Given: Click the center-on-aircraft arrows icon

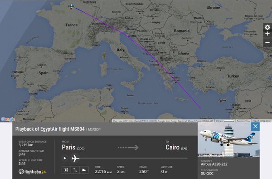Looking at the screenshot, I should click(x=66, y=170).
